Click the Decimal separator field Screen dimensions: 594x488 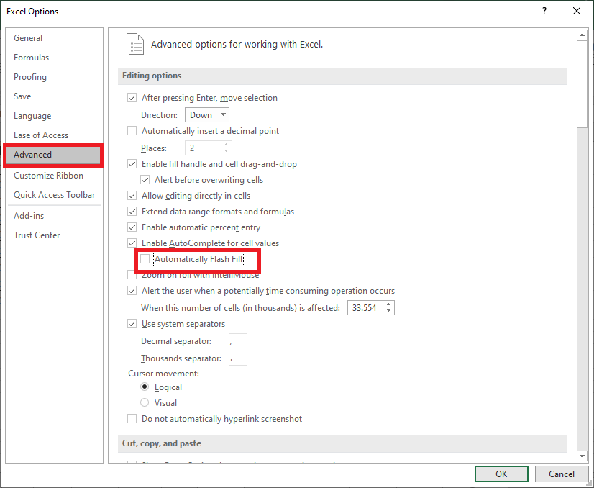(x=238, y=341)
